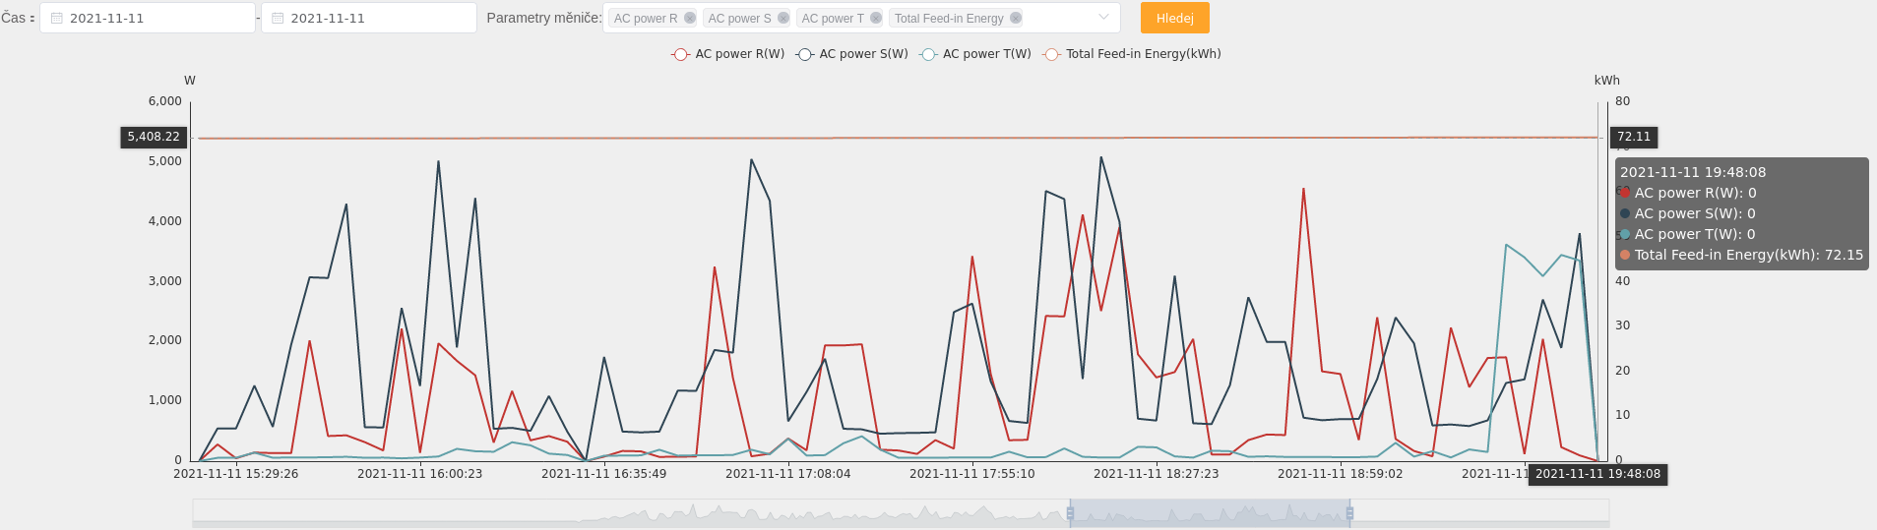Toggle AC power S(W) legend series
This screenshot has width=1877, height=530.
click(851, 54)
